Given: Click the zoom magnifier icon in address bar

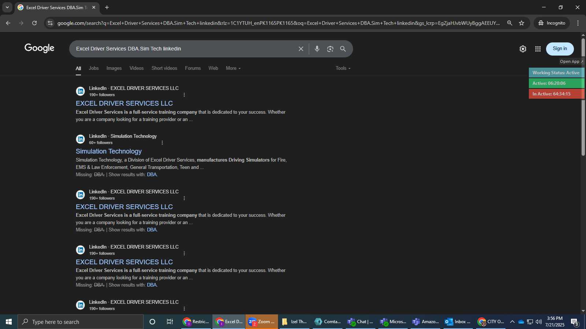Looking at the screenshot, I should click(509, 23).
